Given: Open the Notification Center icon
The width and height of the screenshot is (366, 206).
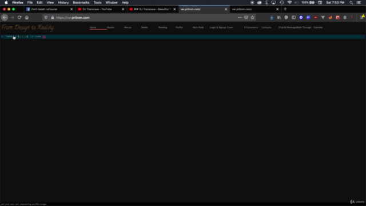Looking at the screenshot, I should (359, 2).
